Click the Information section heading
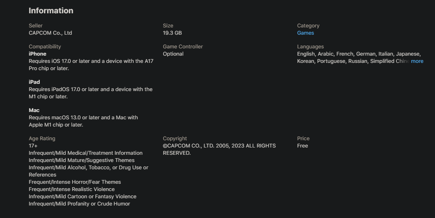435x218 pixels. (51, 11)
